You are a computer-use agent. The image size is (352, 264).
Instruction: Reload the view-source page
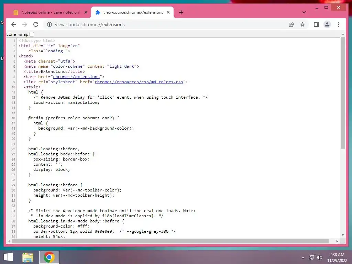click(x=36, y=24)
